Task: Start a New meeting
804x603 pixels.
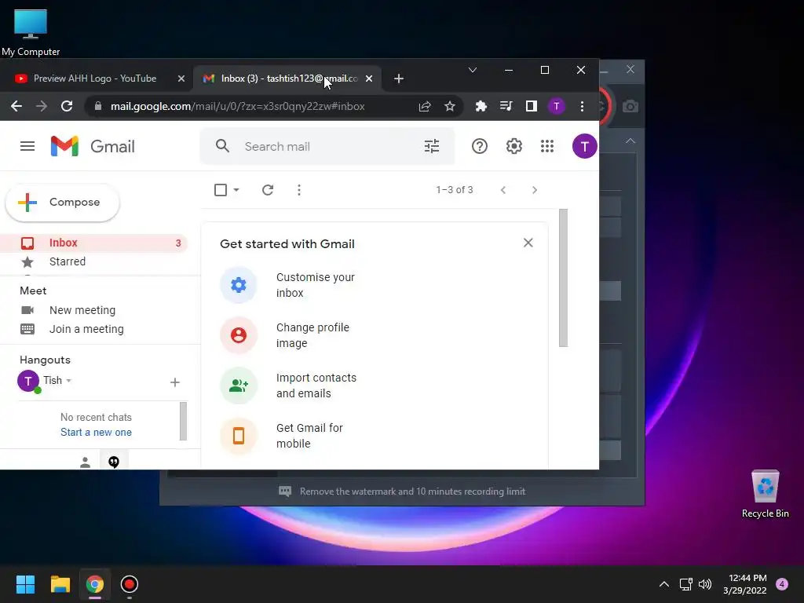Action: pos(82,310)
